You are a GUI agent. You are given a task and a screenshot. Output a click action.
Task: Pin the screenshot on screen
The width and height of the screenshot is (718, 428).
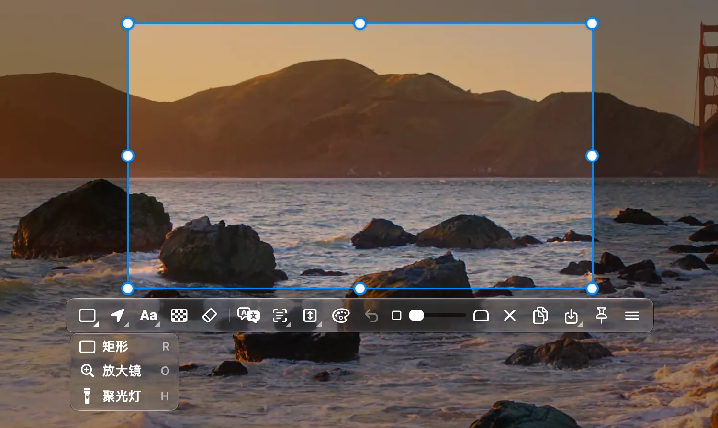tap(602, 316)
